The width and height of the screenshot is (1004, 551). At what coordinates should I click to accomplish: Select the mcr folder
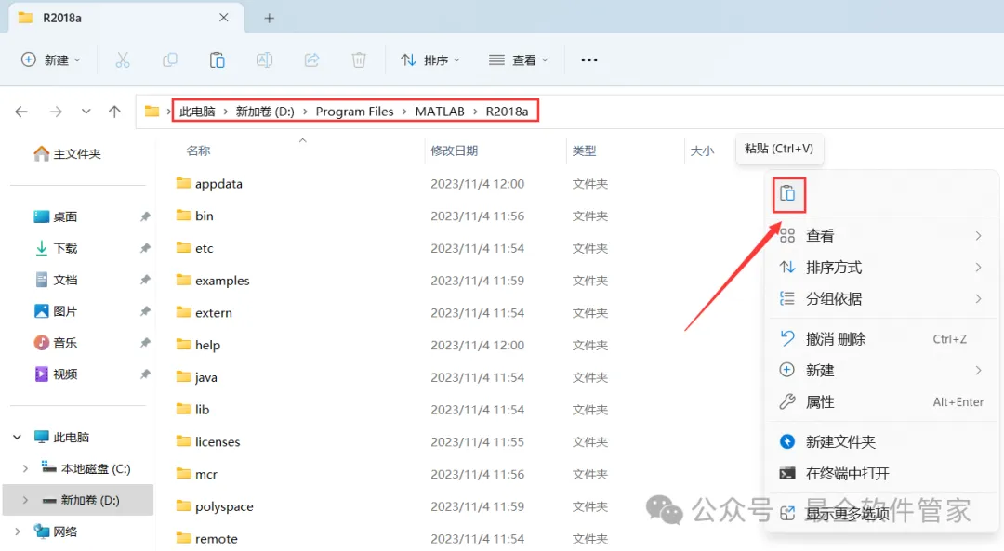[x=196, y=474]
